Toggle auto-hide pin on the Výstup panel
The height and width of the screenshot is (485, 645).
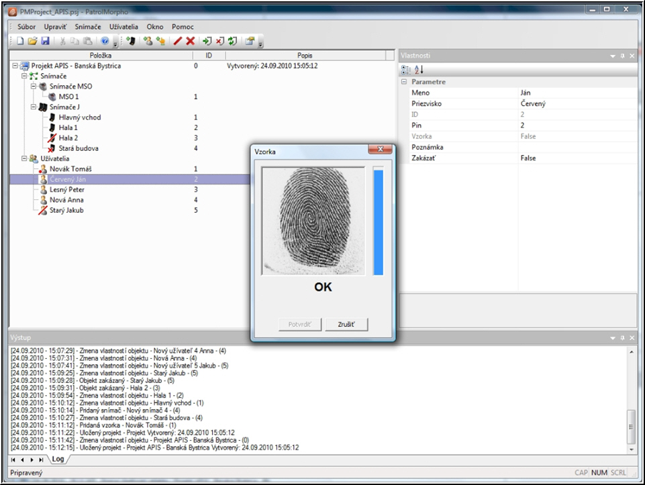622,337
